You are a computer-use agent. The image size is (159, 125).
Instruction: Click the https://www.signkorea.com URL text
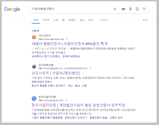[51, 39]
